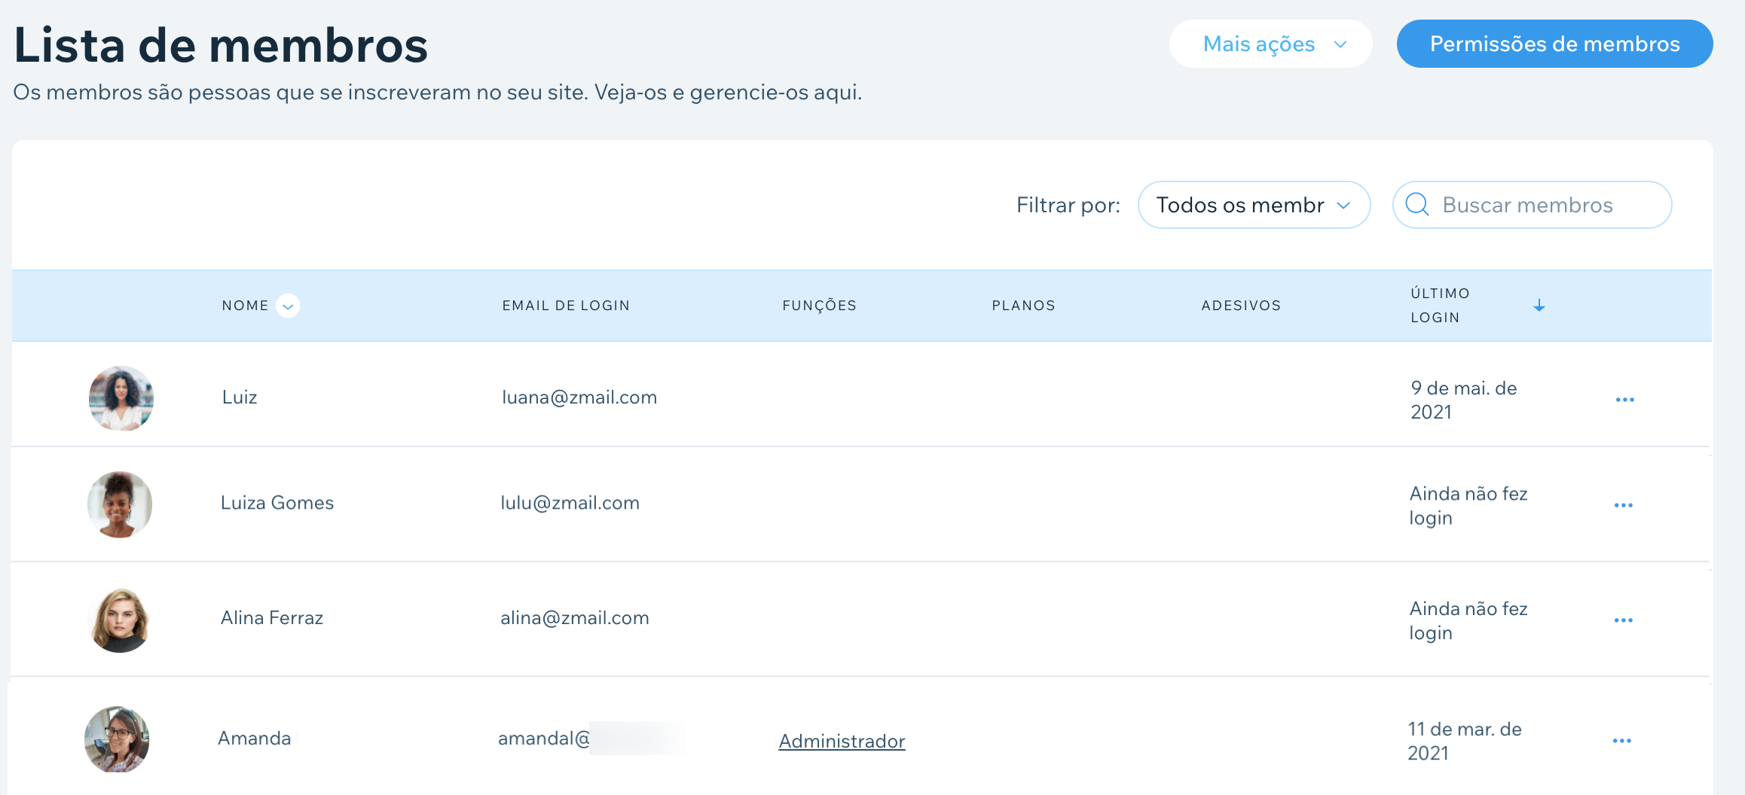Click Alina Ferraz's profile picture

click(120, 620)
